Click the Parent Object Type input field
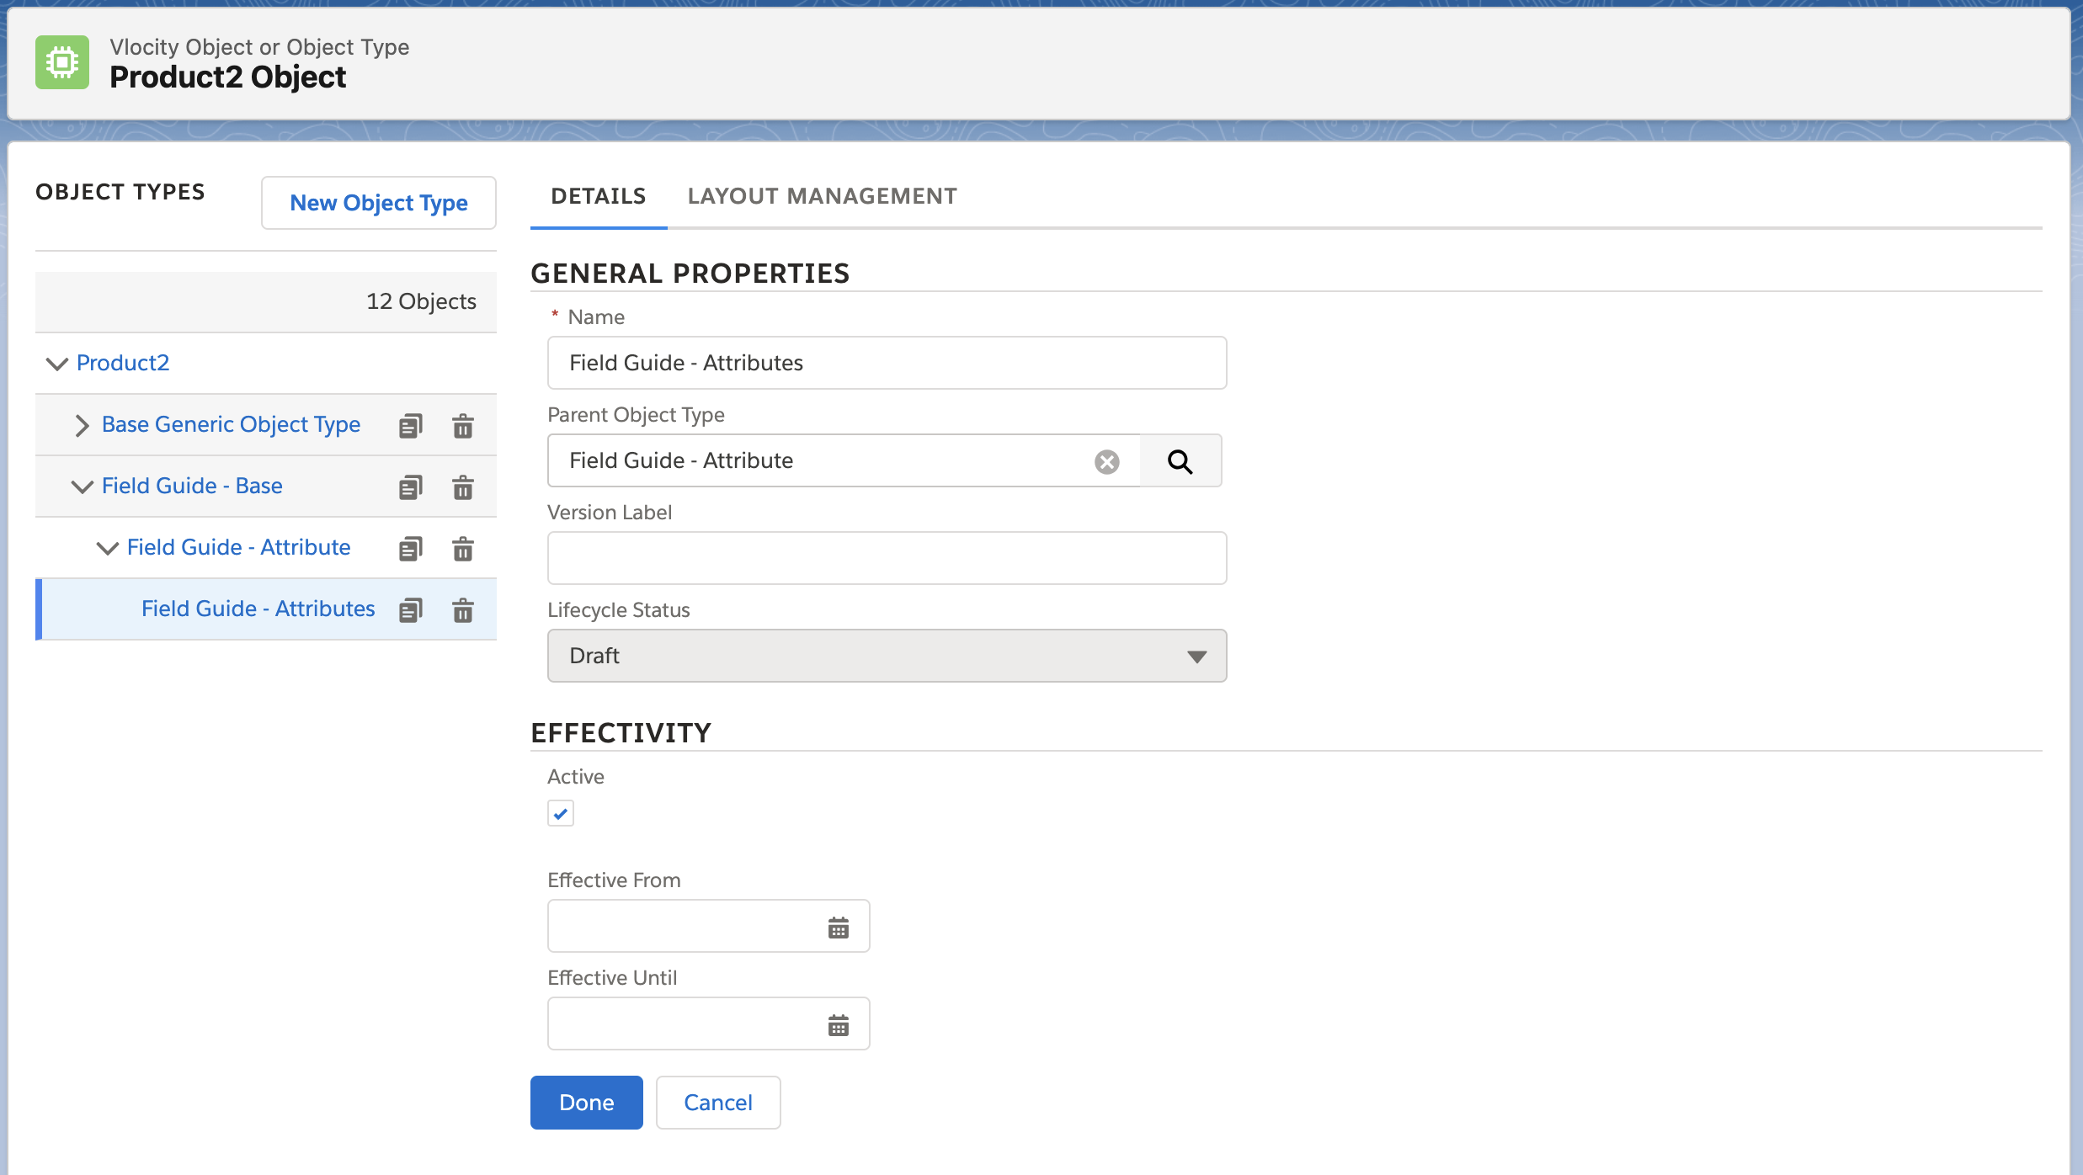Image resolution: width=2083 pixels, height=1175 pixels. pyautogui.click(x=844, y=460)
